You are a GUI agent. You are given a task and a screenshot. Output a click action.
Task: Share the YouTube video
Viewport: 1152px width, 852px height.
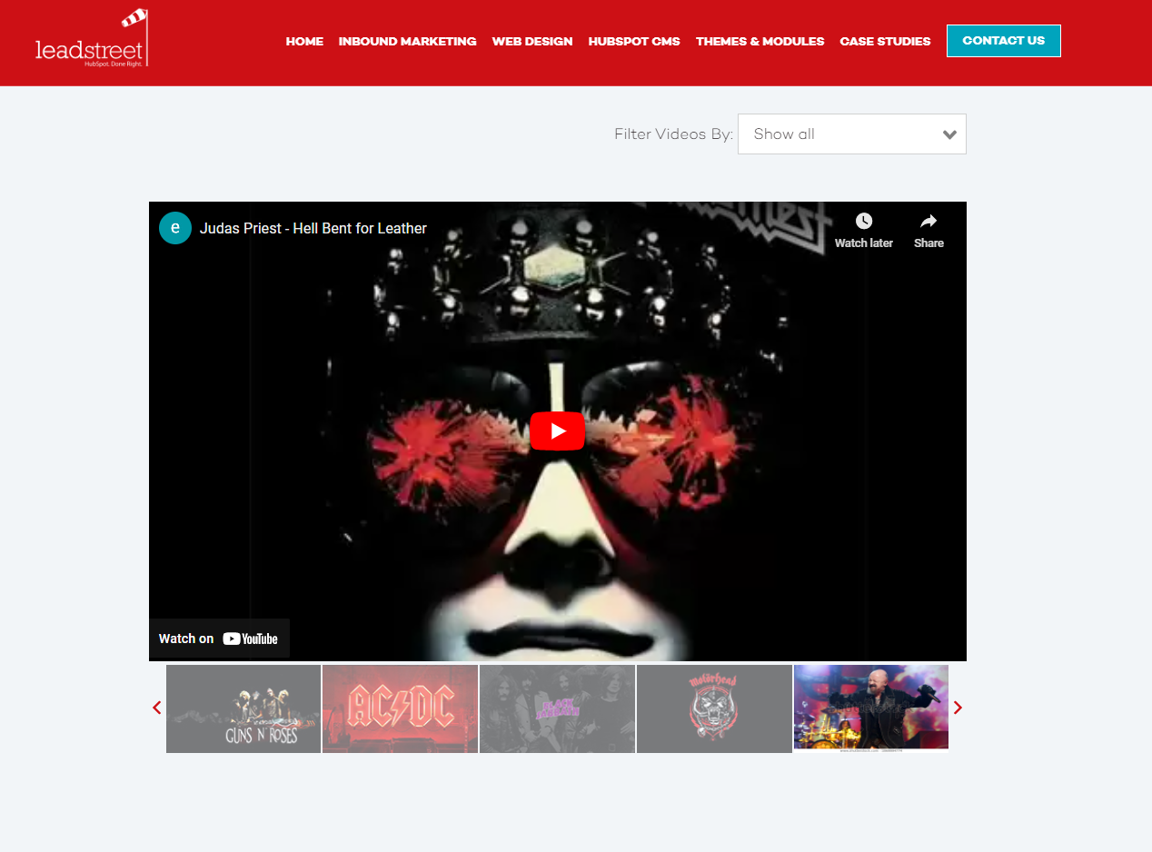(x=929, y=231)
